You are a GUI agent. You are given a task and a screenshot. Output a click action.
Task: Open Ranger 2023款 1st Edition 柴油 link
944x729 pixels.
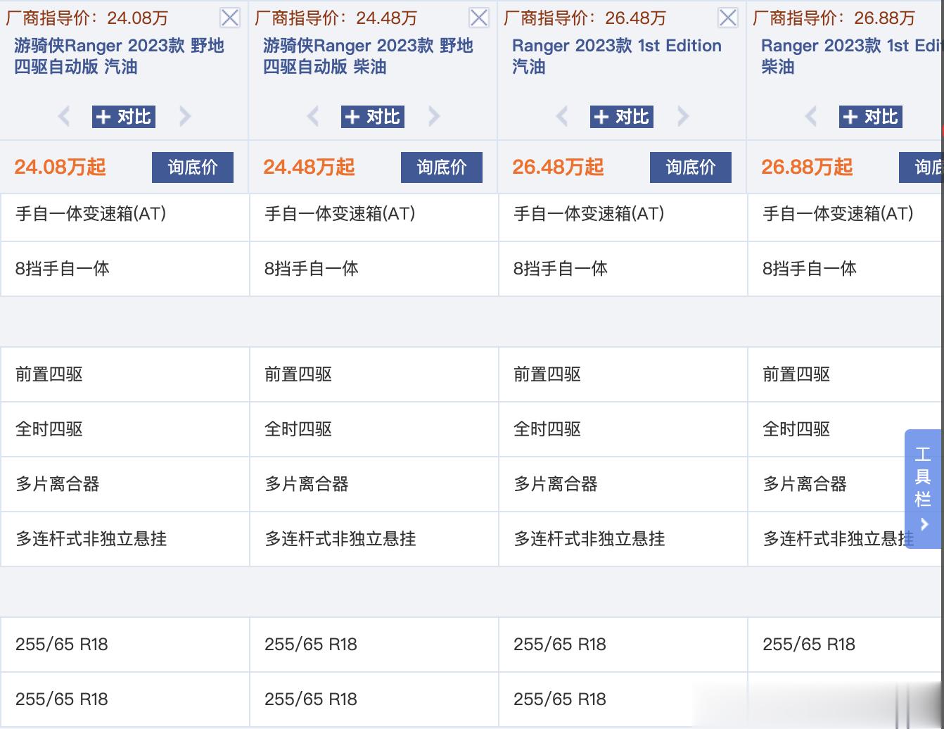tap(853, 56)
